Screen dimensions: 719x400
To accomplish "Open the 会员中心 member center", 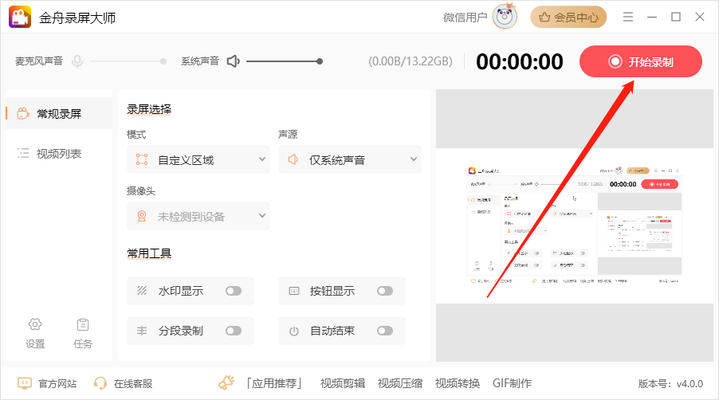I will 568,17.
